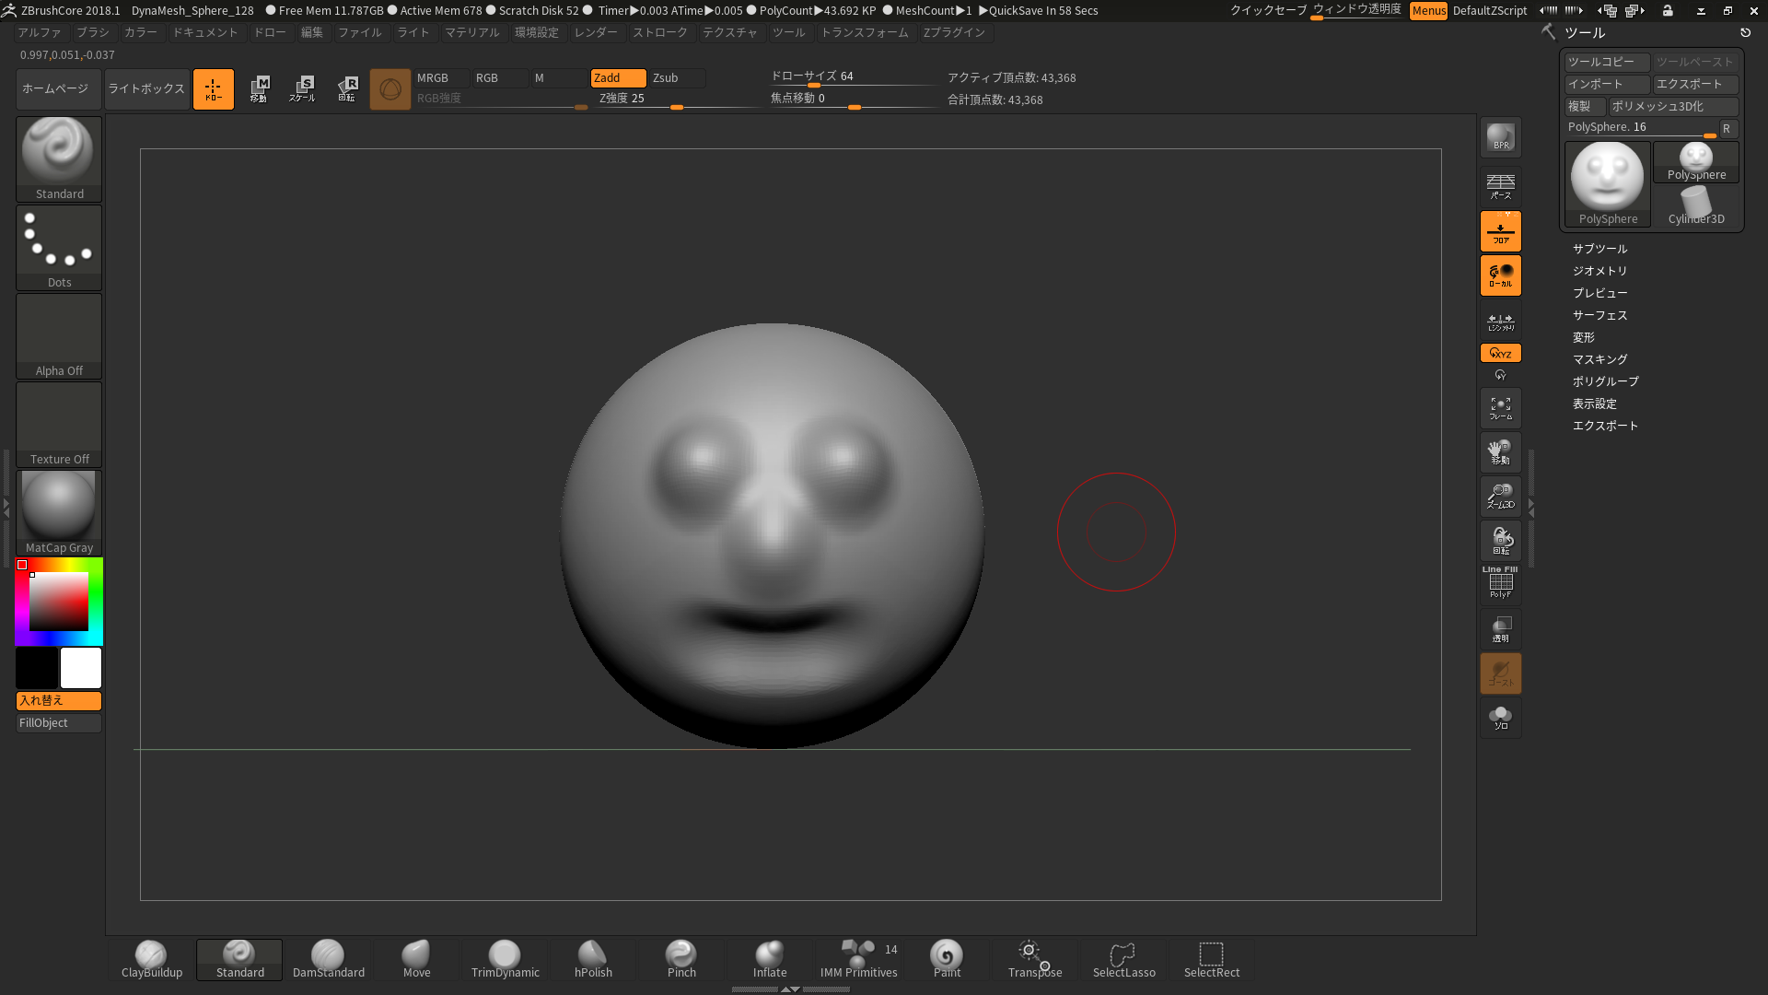Viewport: 1768px width, 995px height.
Task: Toggle MRGB color mode
Action: coord(432,76)
